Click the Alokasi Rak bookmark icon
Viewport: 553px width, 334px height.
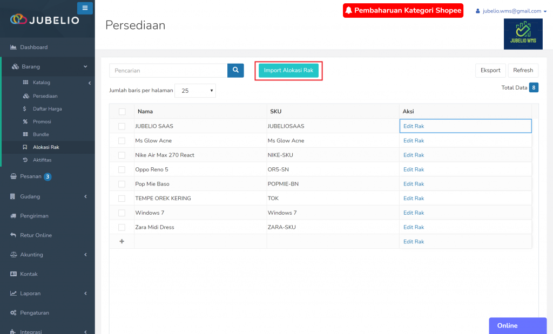[x=25, y=147]
